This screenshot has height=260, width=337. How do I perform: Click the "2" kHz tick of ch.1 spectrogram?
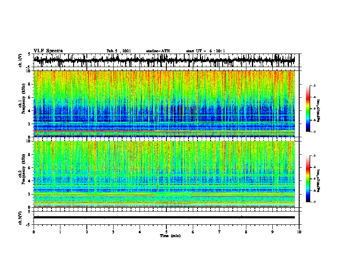30,124
